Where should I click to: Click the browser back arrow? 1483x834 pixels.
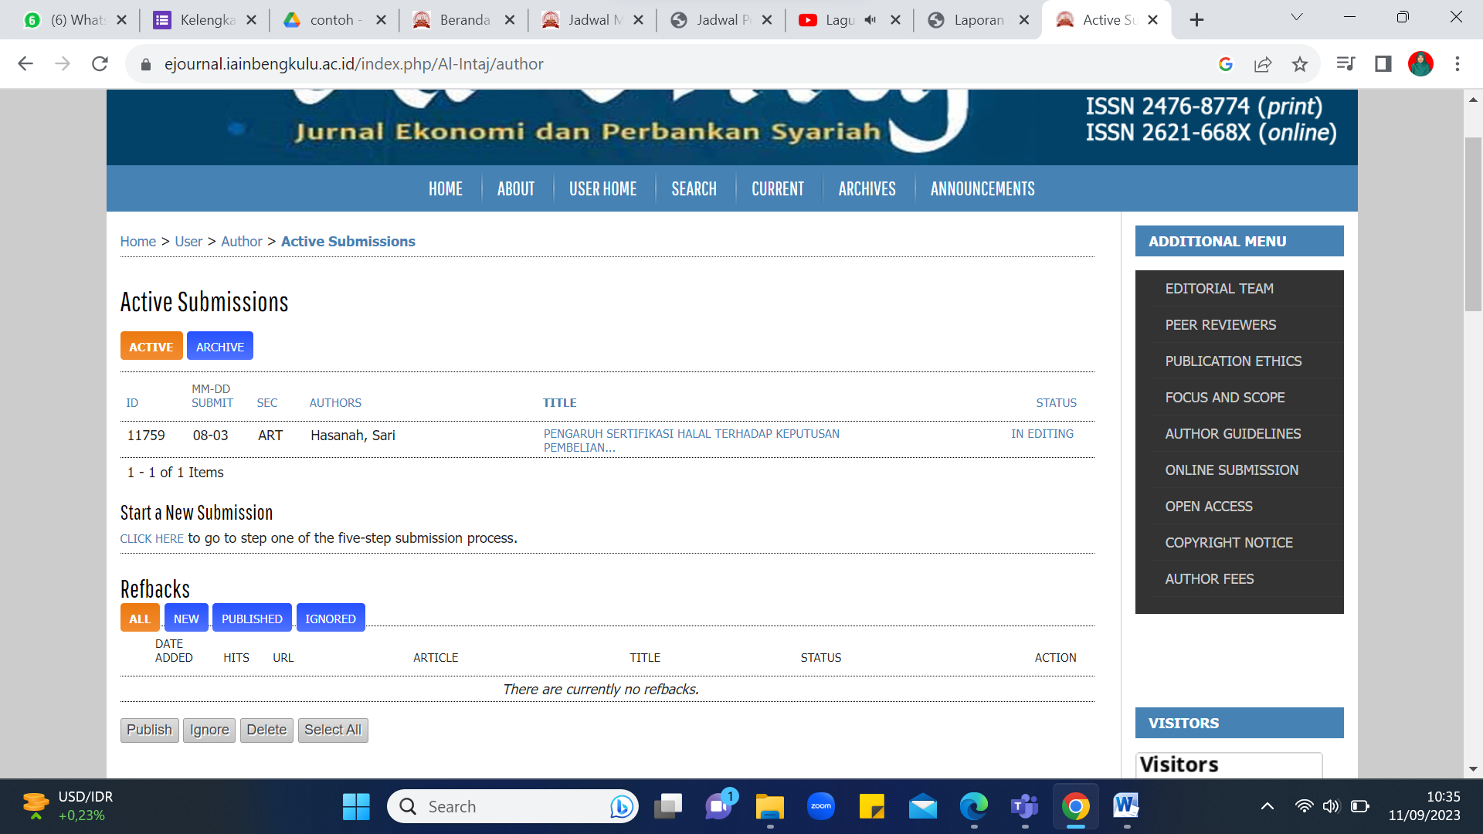click(25, 64)
